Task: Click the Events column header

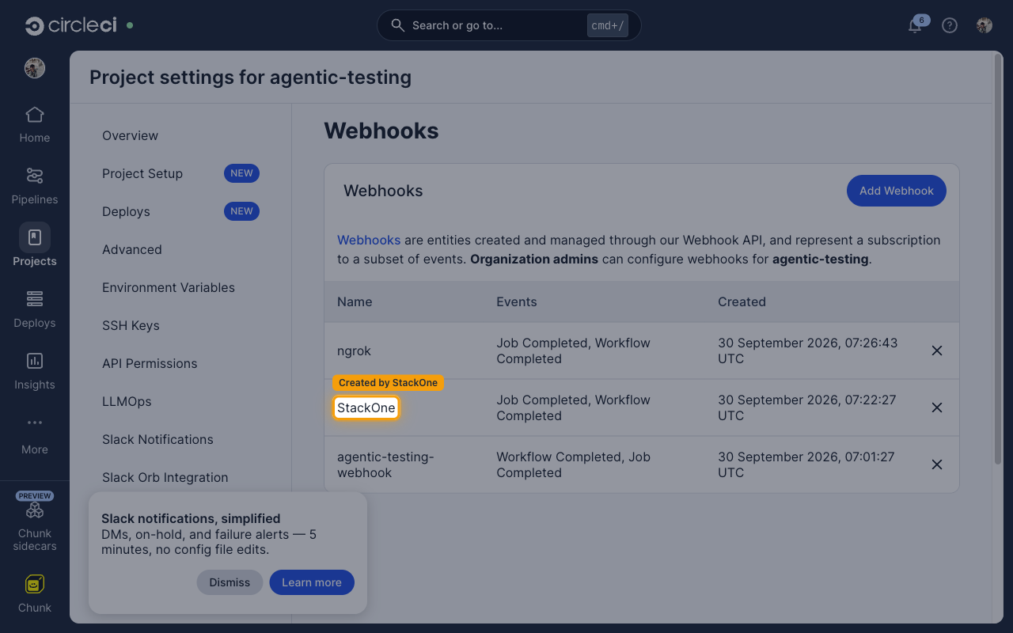Action: click(x=516, y=301)
